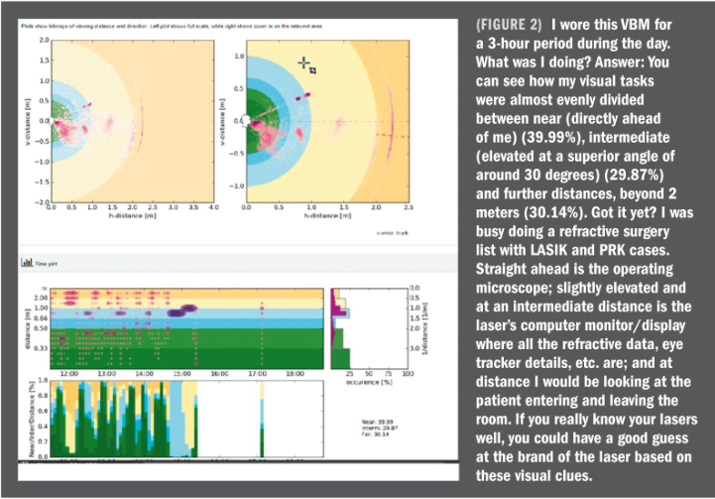Click the vivior trunk credit text under hitmaps
The width and height of the screenshot is (715, 499).
[x=393, y=233]
